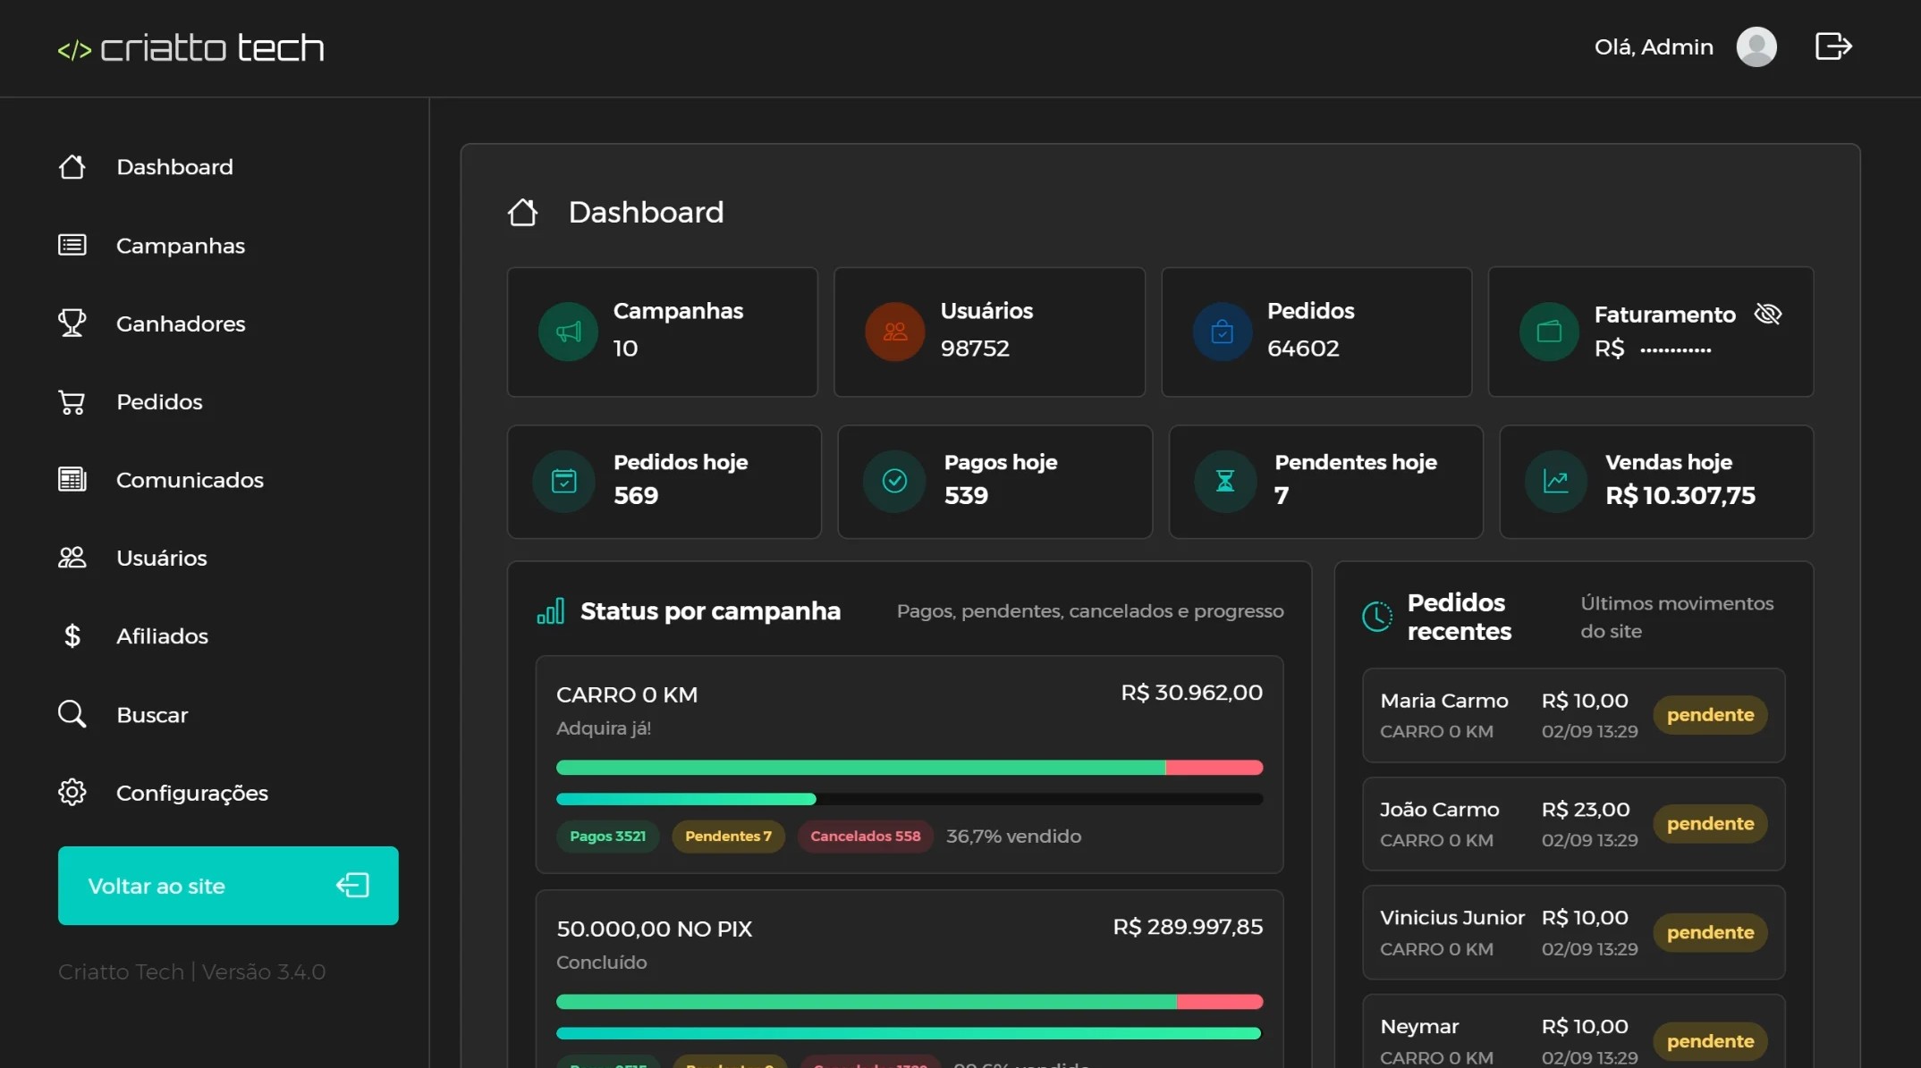Screen dimensions: 1921x1068
Task: Click the Voltar ao site button
Action: click(x=228, y=886)
